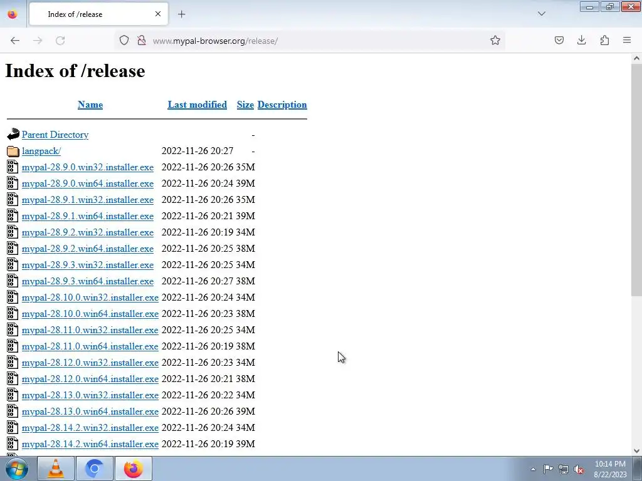This screenshot has width=642, height=481.
Task: Open the network status tray icon
Action: pyautogui.click(x=564, y=470)
